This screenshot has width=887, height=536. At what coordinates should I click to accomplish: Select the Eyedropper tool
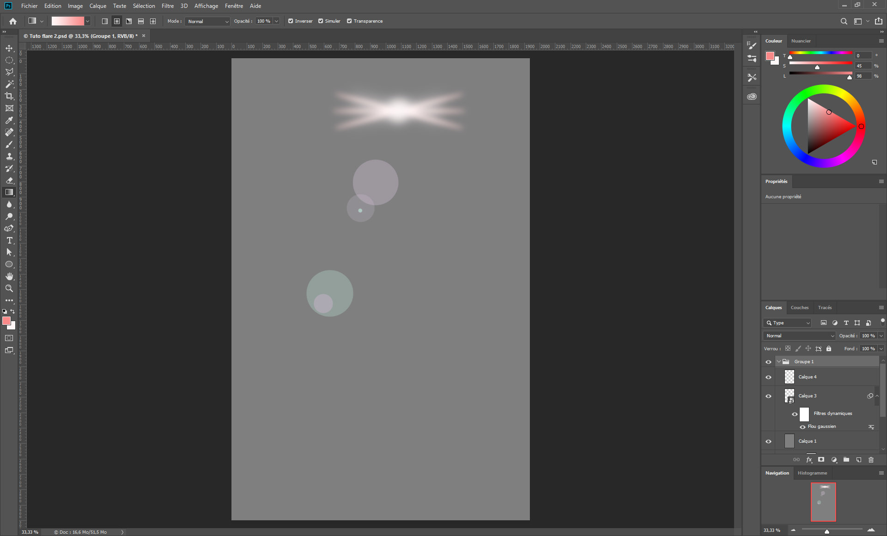(9, 121)
